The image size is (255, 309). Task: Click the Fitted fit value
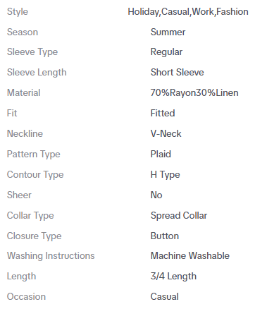tap(163, 113)
